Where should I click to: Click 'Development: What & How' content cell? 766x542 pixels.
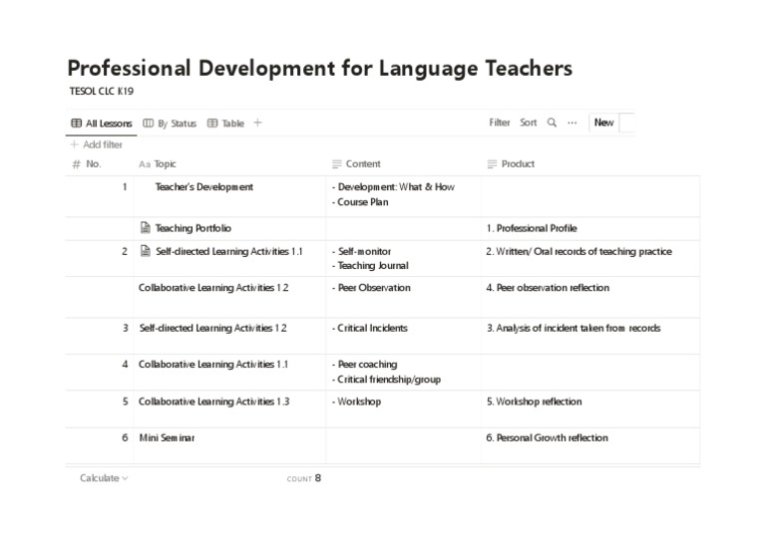pos(393,187)
